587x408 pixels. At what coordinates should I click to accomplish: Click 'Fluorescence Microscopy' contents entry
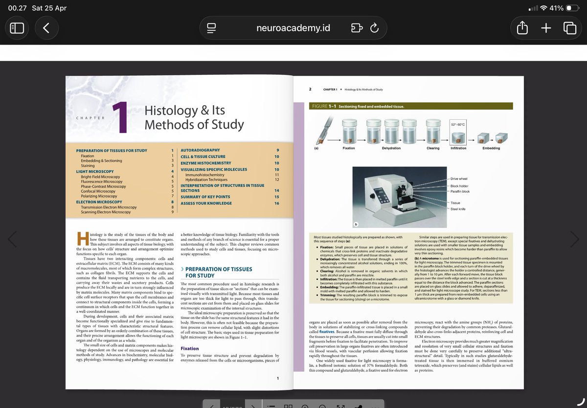tap(102, 181)
